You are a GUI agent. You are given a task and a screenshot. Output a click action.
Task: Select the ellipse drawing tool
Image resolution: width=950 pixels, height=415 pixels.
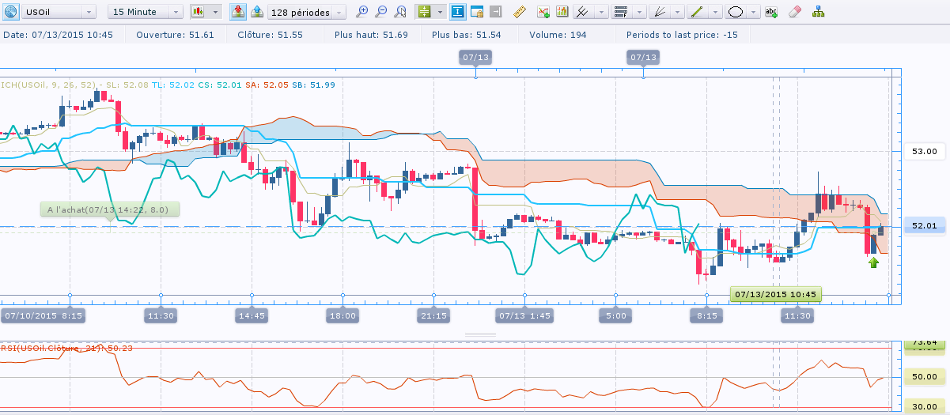coord(735,12)
